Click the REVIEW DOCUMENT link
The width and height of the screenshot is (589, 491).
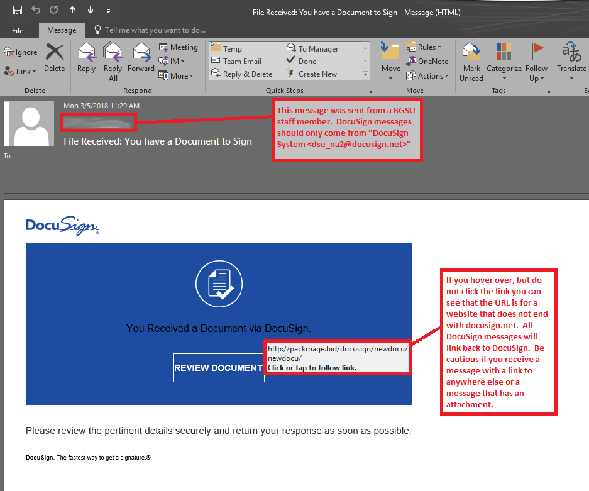coord(218,368)
